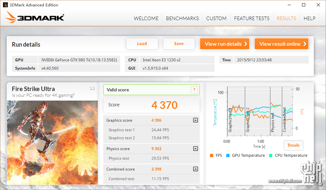Viewport: 326px width, 190px height.
Task: Open the HELP tab
Action: click(309, 19)
